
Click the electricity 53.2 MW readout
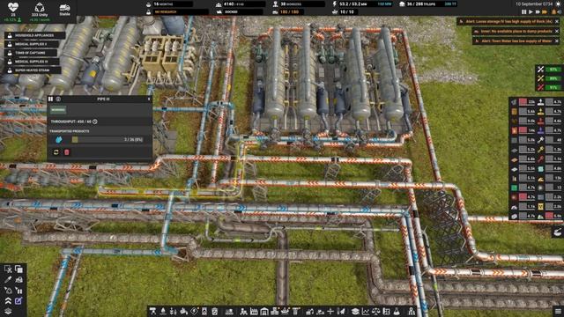click(363, 4)
